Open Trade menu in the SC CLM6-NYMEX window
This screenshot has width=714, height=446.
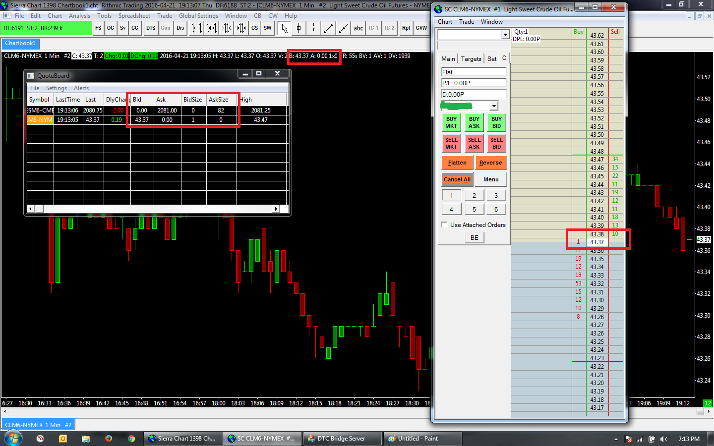[x=467, y=22]
